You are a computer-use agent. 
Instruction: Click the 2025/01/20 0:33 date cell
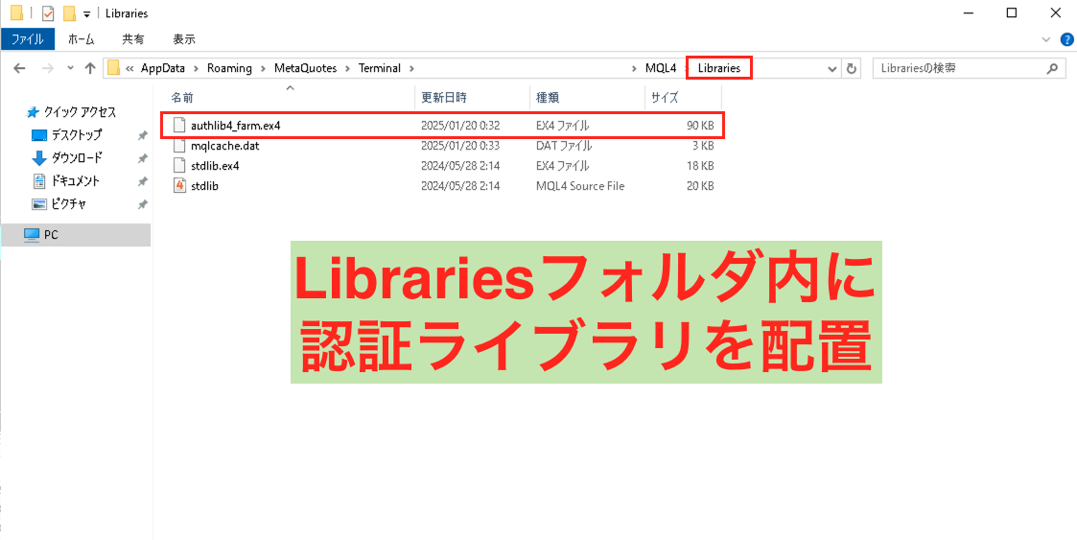coord(459,146)
